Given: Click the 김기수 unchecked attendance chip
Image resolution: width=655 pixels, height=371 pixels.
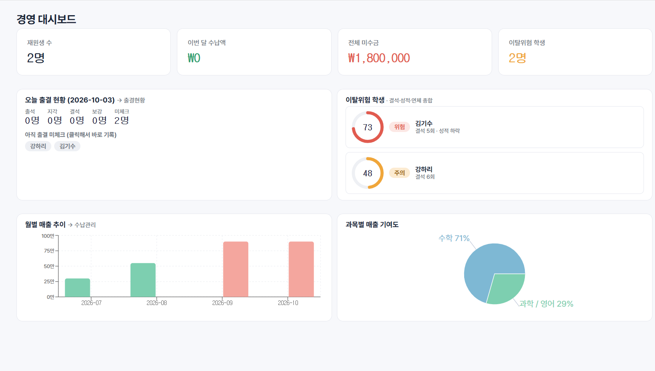Looking at the screenshot, I should (x=67, y=146).
